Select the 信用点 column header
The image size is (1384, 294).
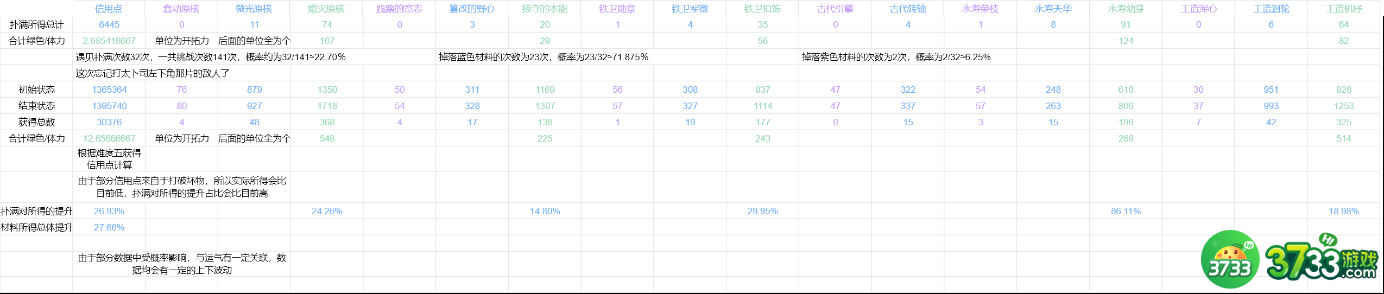click(x=109, y=9)
